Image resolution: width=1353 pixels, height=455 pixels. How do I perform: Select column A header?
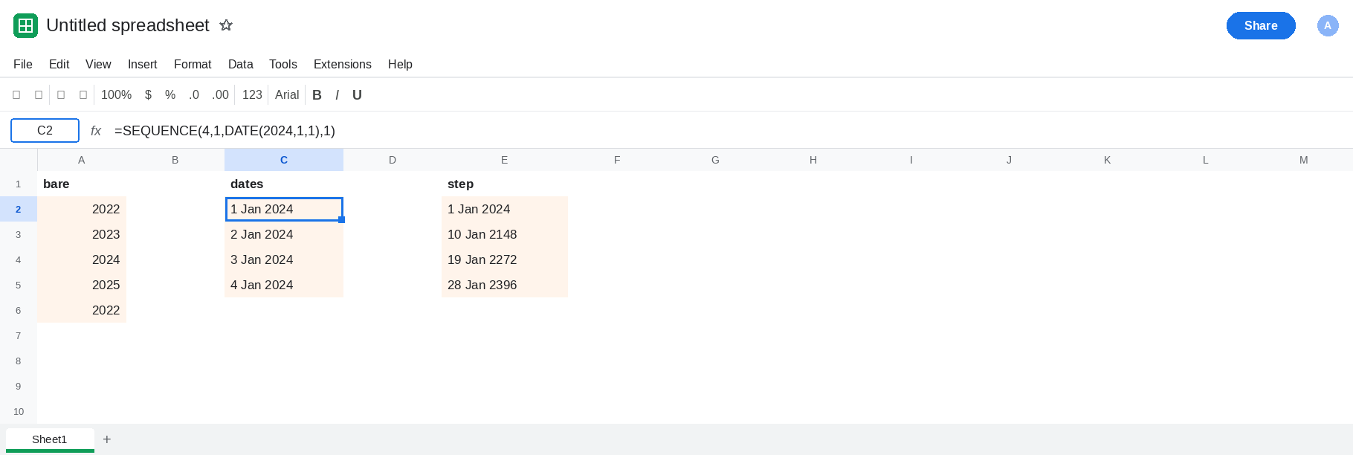pyautogui.click(x=82, y=160)
